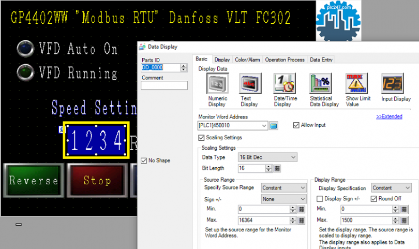Open address keypad next to Monitor Word Address
Screen dimensions: 419x249
coord(273,125)
